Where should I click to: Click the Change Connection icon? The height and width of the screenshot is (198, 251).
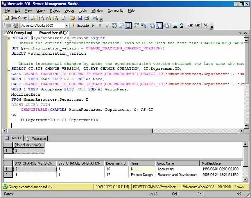pyautogui.click(x=15, y=26)
